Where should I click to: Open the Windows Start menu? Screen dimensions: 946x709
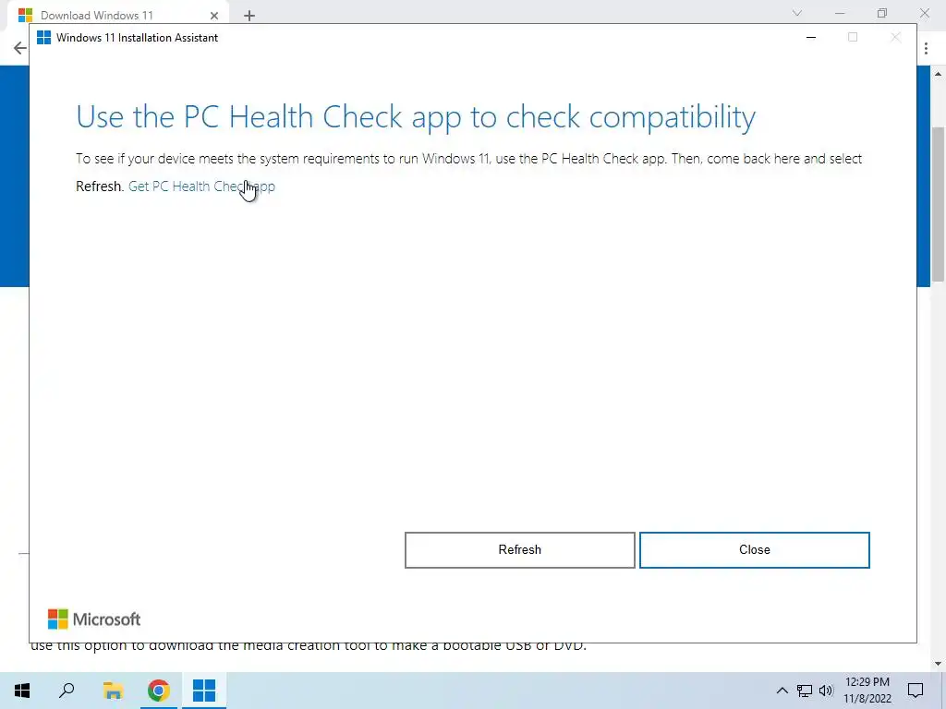coord(22,691)
